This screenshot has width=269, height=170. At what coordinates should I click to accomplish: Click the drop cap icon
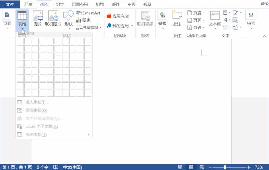click(225, 27)
